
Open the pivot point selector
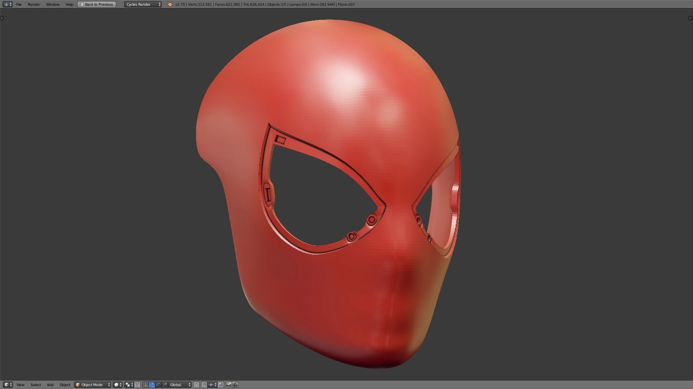click(129, 385)
